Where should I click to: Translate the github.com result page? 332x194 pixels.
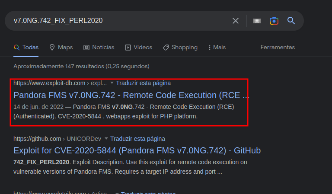137,139
